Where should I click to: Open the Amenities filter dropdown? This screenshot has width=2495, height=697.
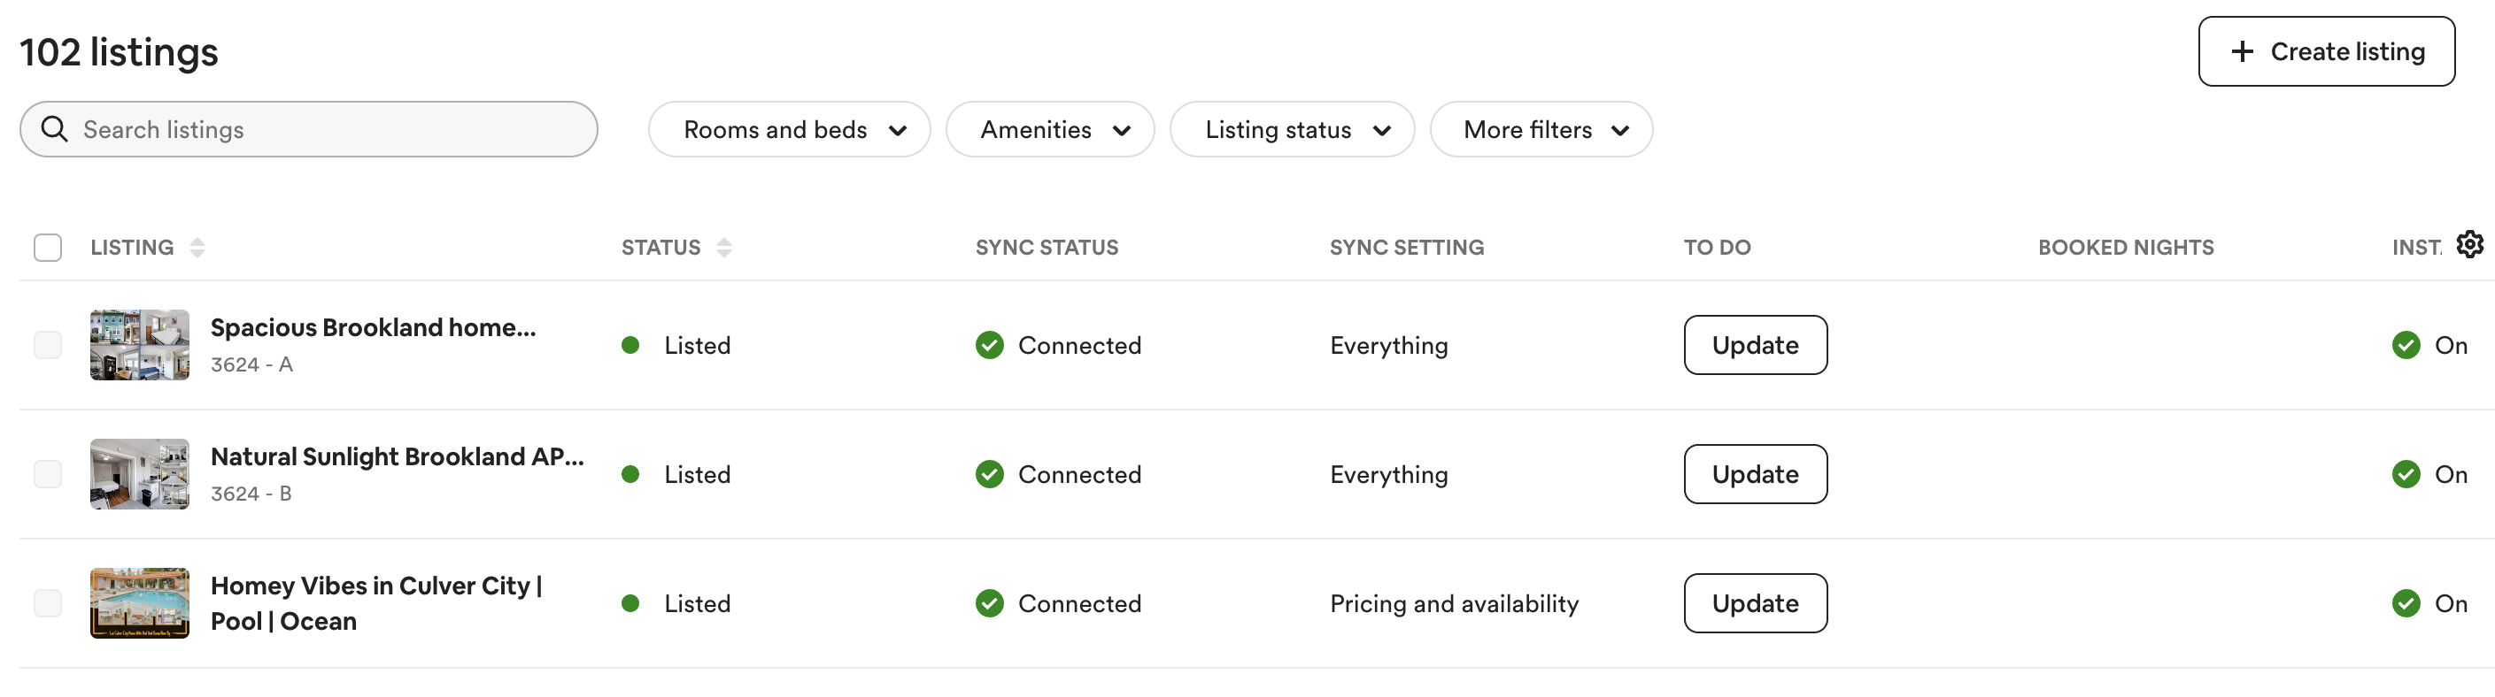(x=1050, y=129)
